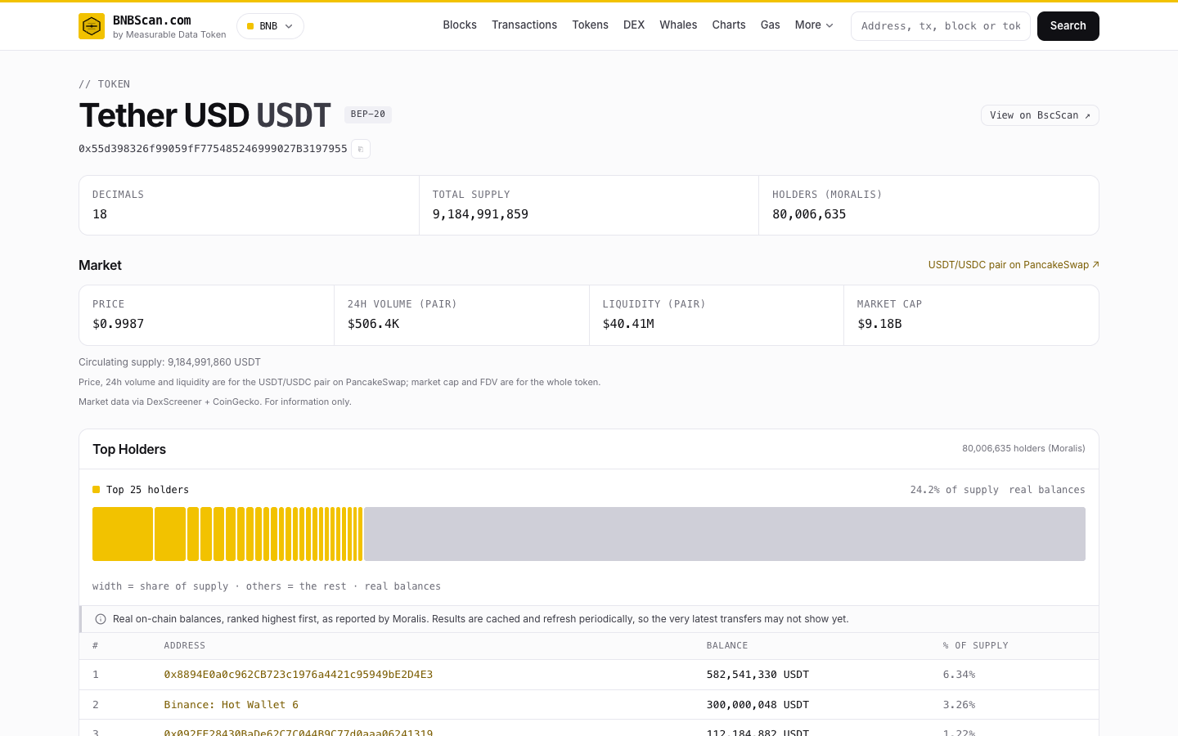Click 24H volume value $506.4K
The height and width of the screenshot is (736, 1178).
click(373, 324)
